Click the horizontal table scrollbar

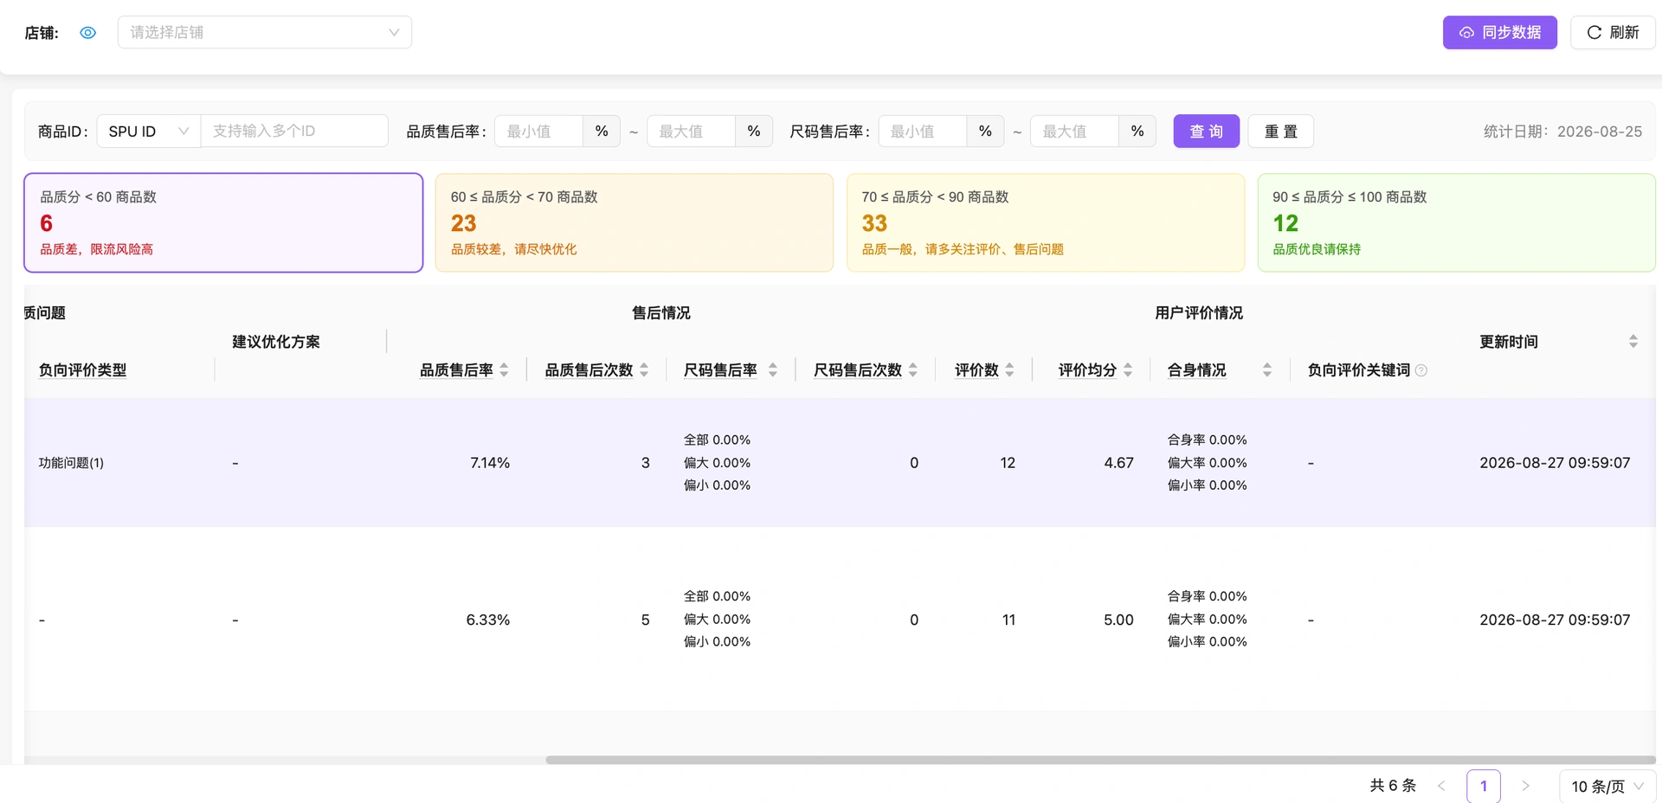pos(1100,760)
